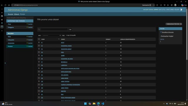Open the province link in row 11

pyautogui.click(x=63, y=43)
